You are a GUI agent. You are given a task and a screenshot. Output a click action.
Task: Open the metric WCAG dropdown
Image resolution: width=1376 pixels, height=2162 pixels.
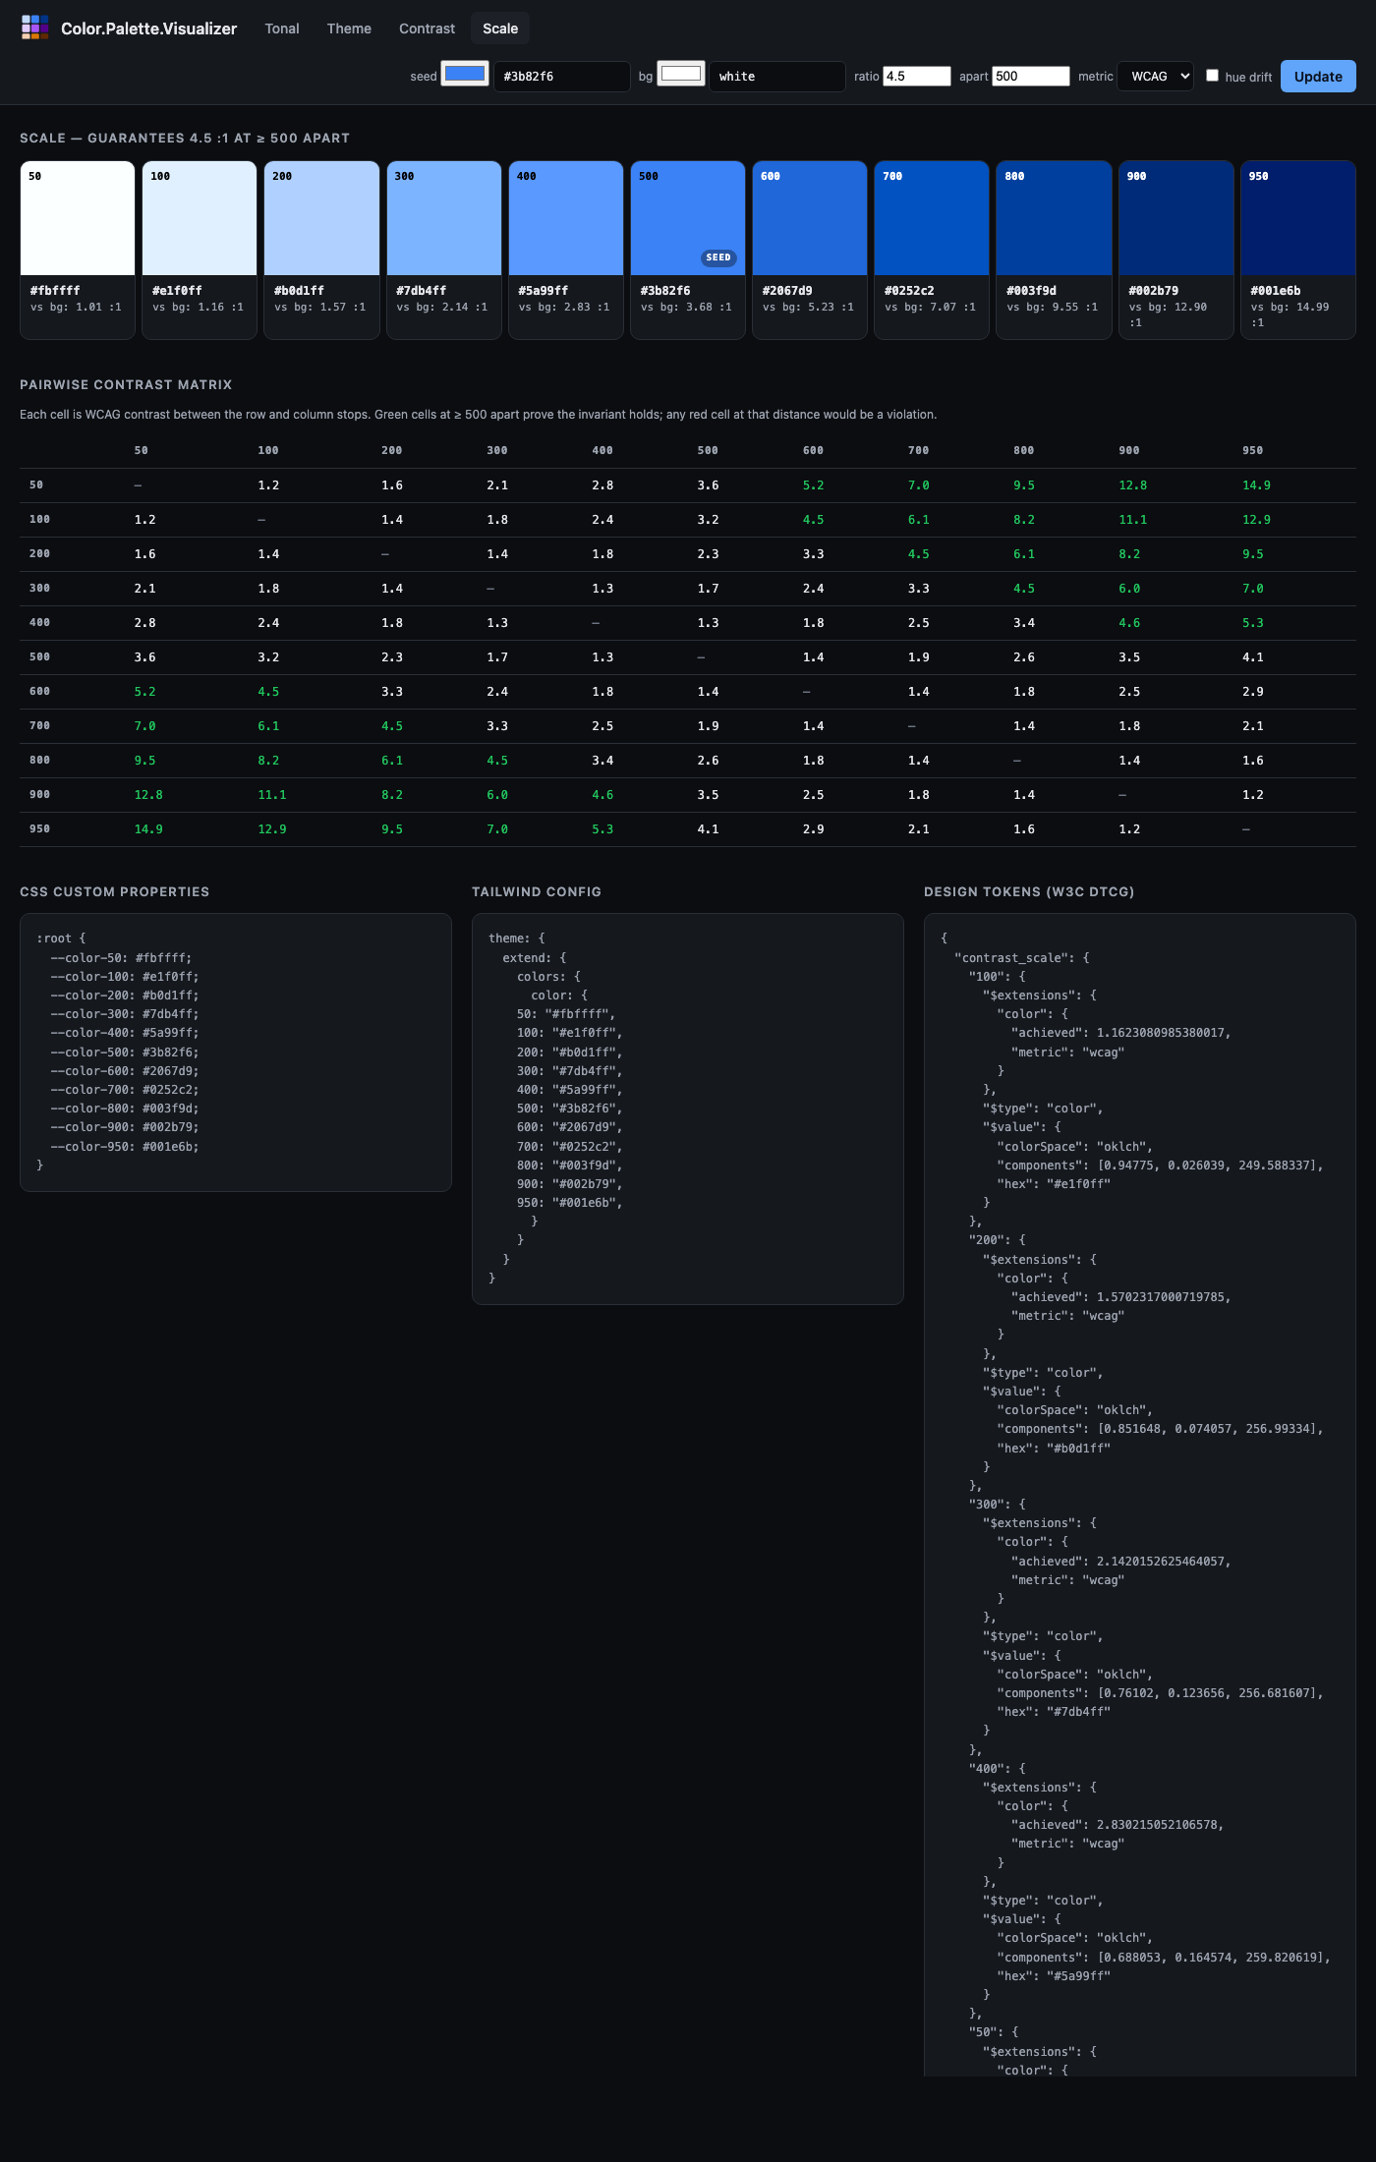click(1155, 77)
